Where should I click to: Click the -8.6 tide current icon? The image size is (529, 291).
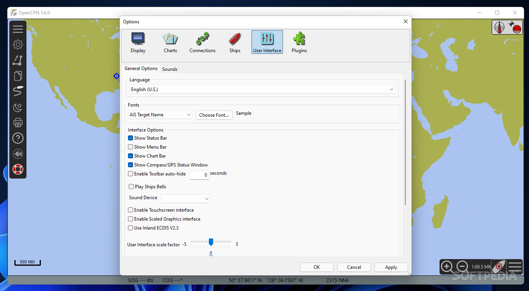click(18, 154)
